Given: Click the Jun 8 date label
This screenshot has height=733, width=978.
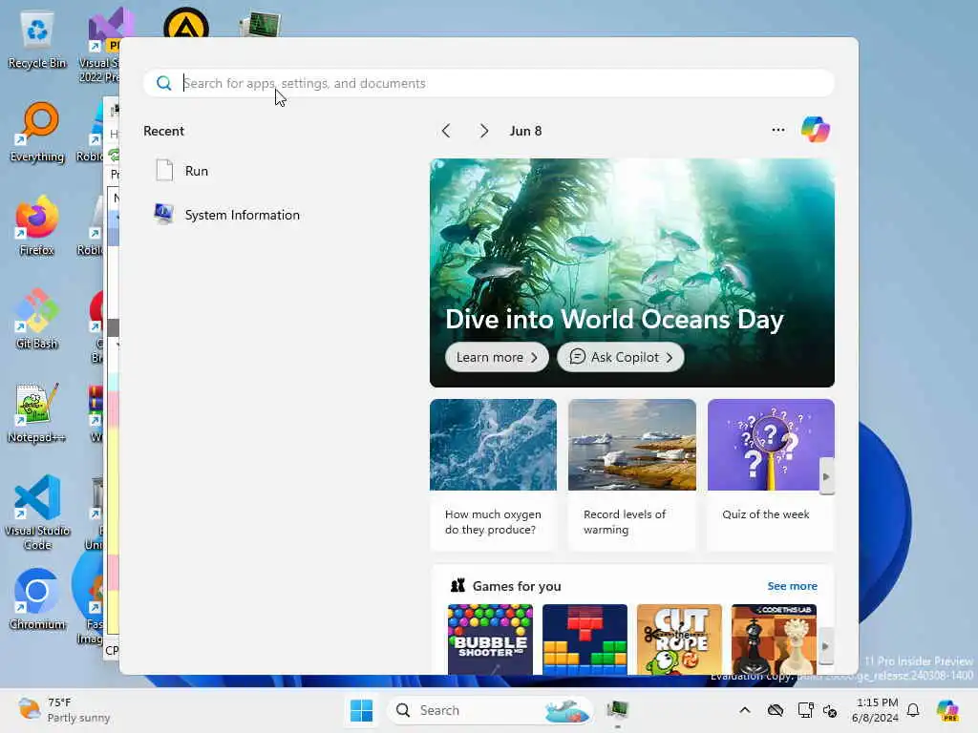Looking at the screenshot, I should click(x=526, y=131).
